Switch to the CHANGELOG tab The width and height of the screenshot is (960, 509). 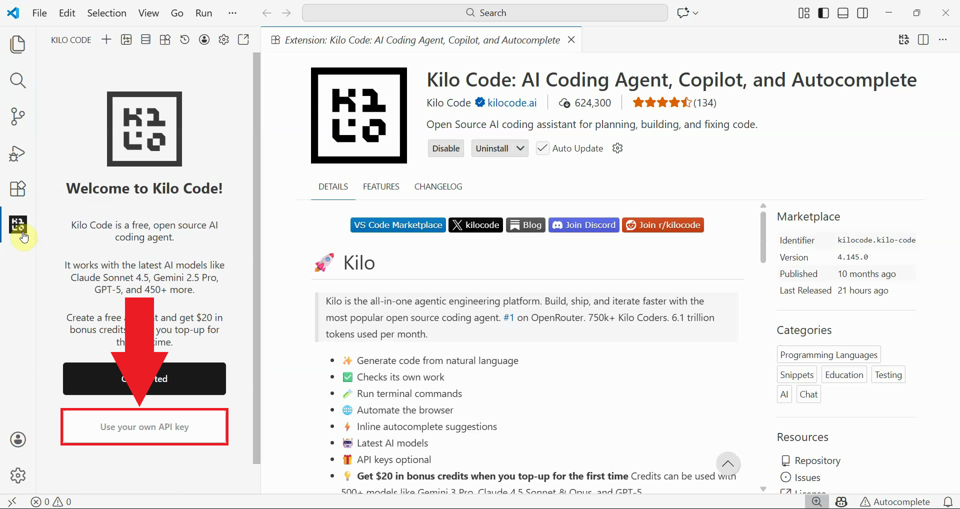click(x=438, y=186)
